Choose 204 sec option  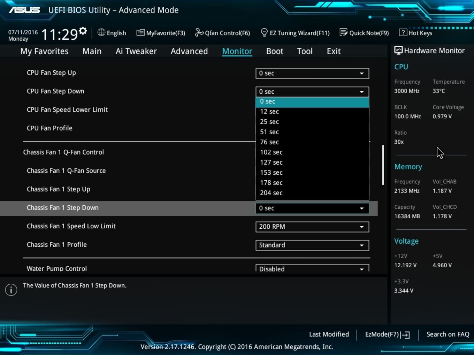312,193
